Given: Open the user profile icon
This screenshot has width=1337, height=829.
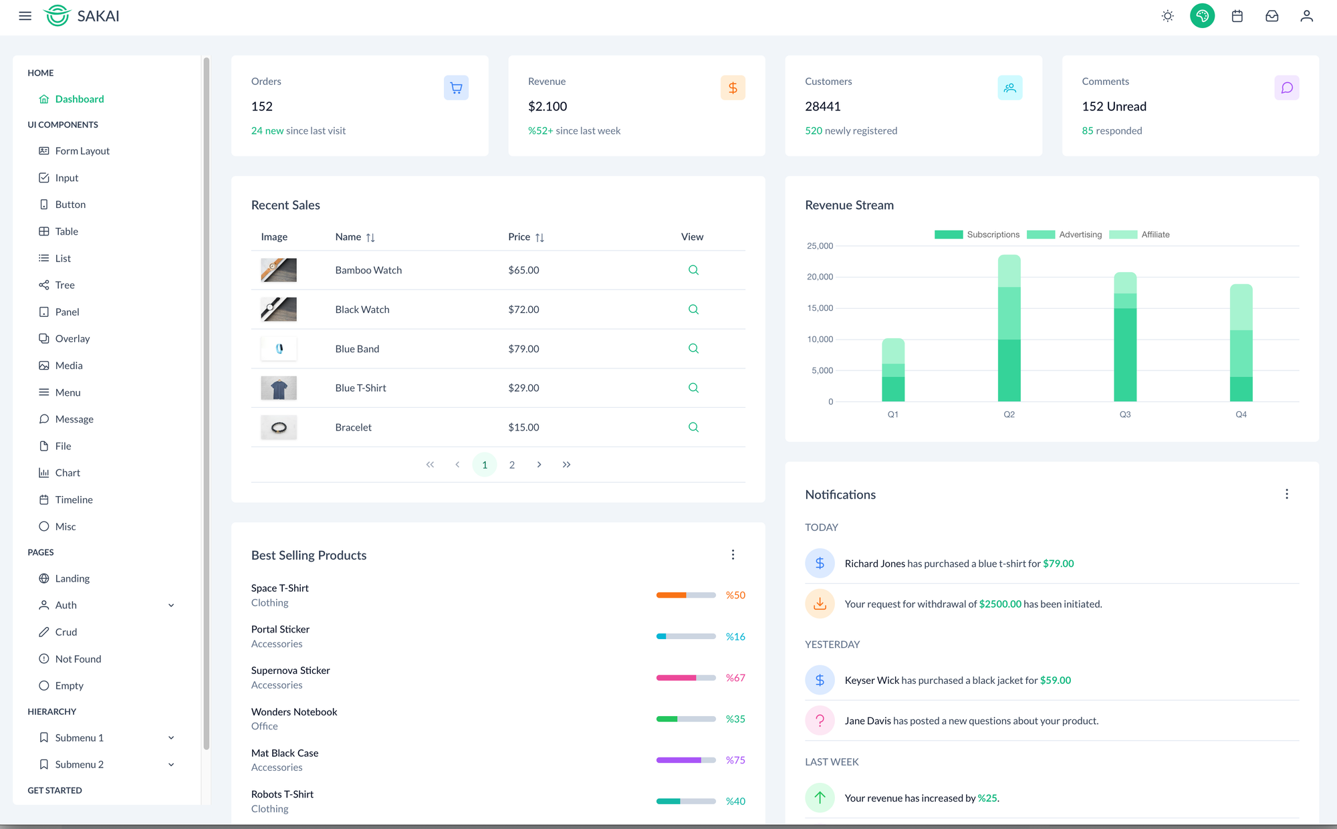Looking at the screenshot, I should point(1306,16).
